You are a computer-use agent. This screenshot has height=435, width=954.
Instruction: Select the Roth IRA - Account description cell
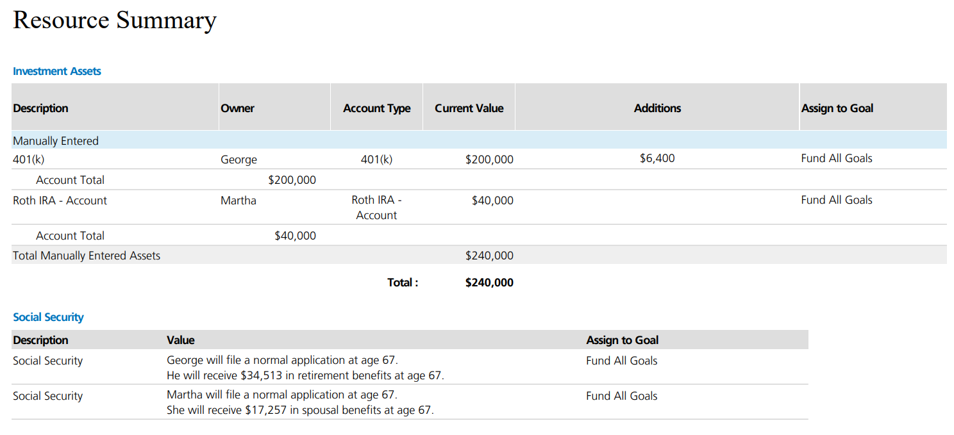60,201
